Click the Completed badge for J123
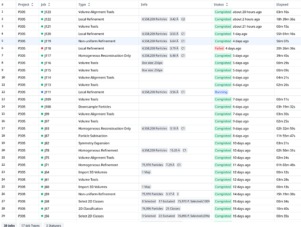This screenshot has width=301, height=227. coord(223,12)
